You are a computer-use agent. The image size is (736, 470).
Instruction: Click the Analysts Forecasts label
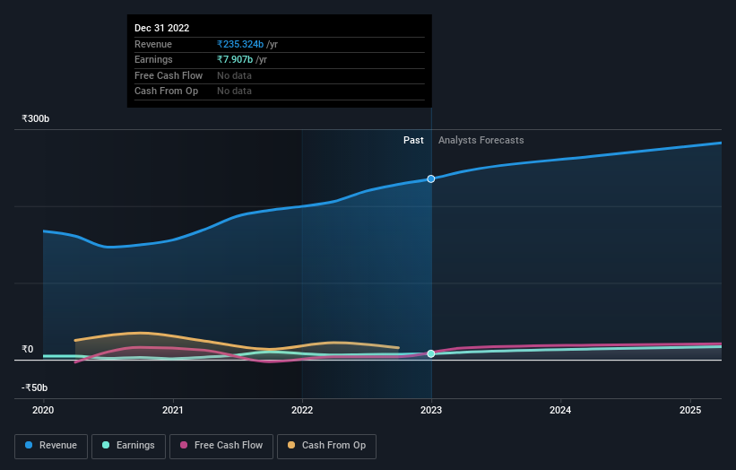(x=481, y=140)
